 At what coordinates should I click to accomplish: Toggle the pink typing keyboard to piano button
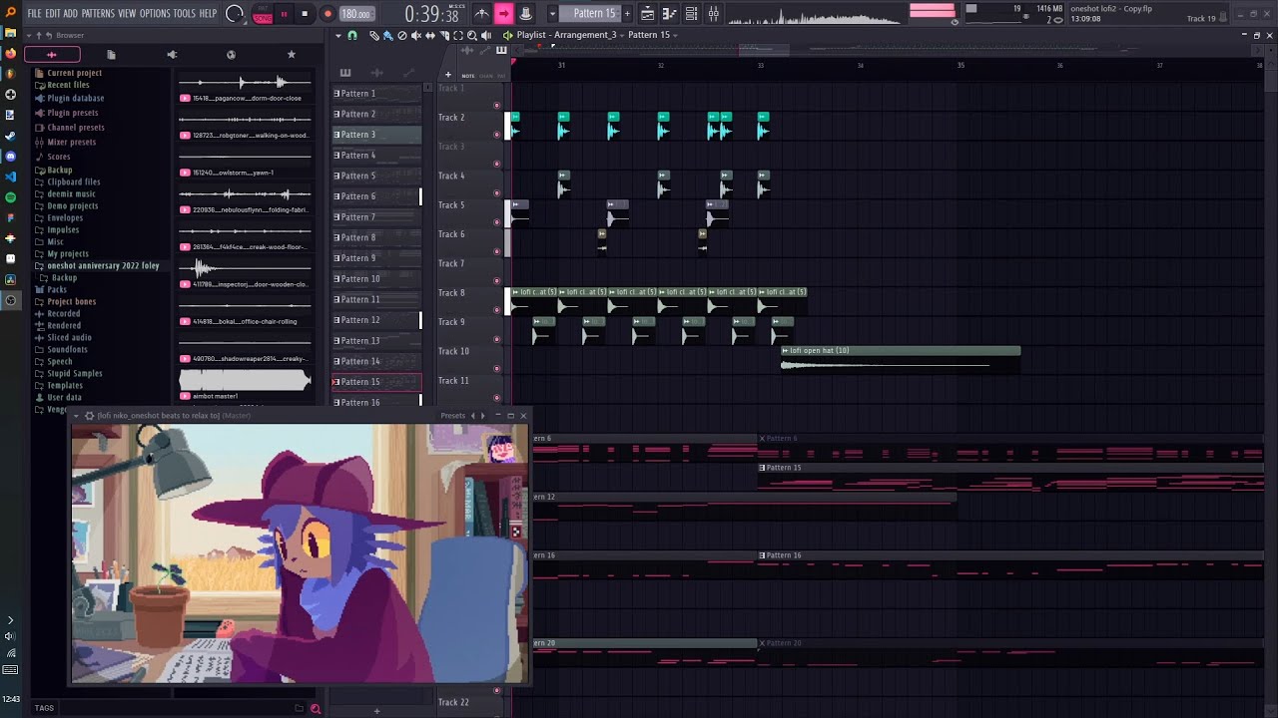point(503,14)
